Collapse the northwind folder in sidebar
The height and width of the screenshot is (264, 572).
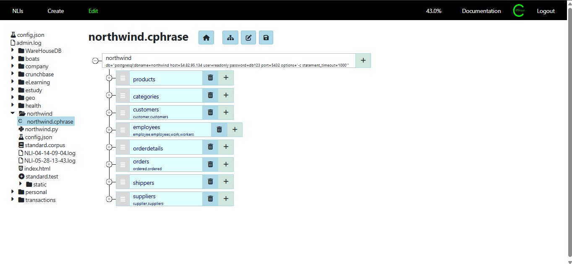[x=13, y=114]
